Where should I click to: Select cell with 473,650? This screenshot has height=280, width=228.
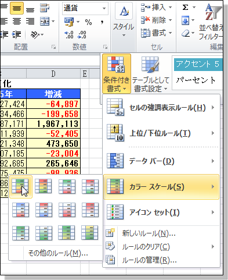[53, 143]
